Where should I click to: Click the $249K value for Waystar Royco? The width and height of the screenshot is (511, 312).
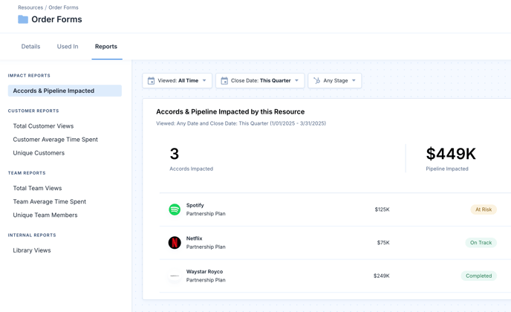pyautogui.click(x=381, y=276)
